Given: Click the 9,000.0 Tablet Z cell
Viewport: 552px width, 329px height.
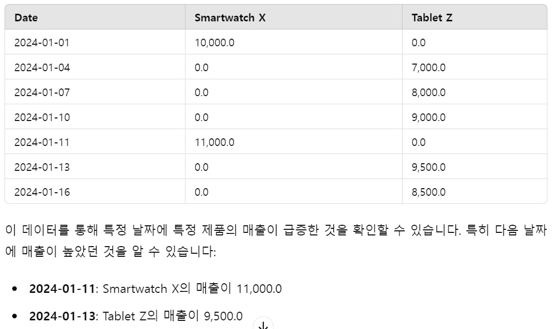Looking at the screenshot, I should [428, 117].
